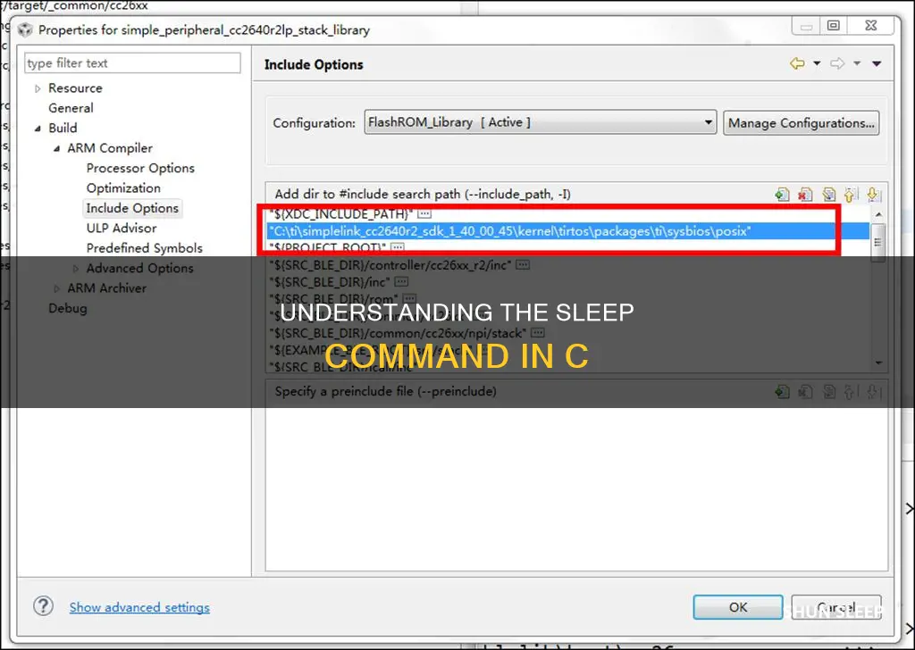Select ULP Advisor in the tree
915x650 pixels.
(122, 228)
